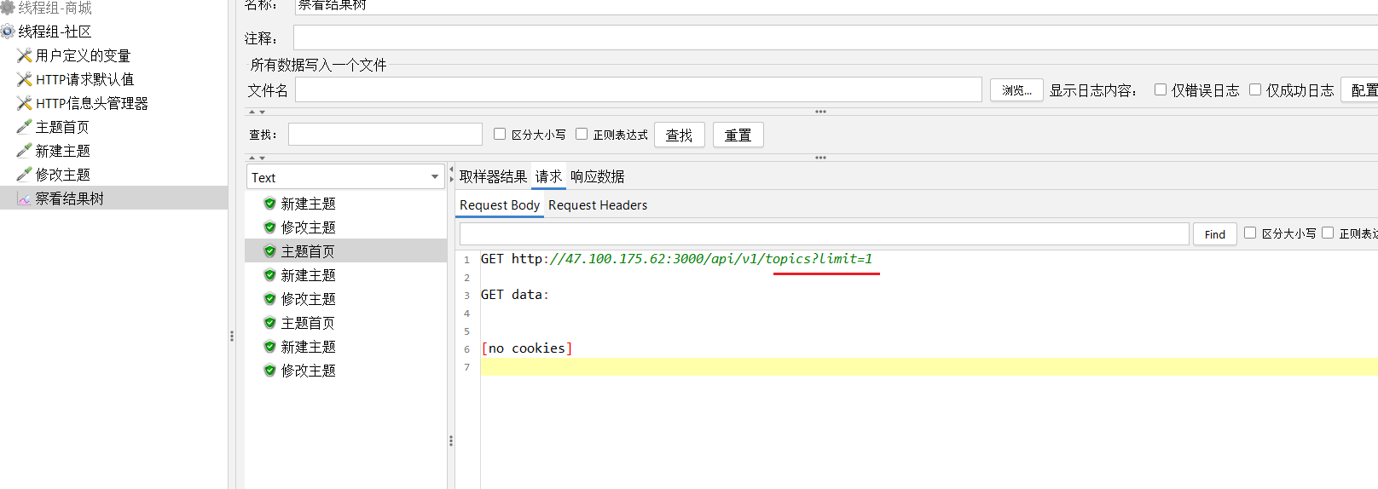
Task: Enable the 仅错误日志 checkbox
Action: [x=1161, y=89]
